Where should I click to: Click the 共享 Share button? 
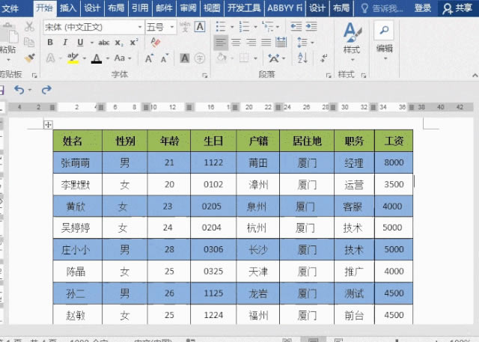pyautogui.click(x=457, y=8)
